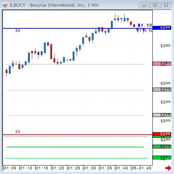Click the 5320 price axis value
This screenshot has width=174, height=174.
165,102
